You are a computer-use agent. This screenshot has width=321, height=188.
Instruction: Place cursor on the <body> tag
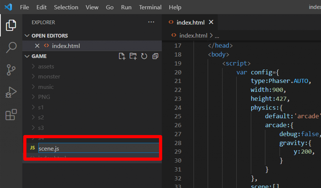[218, 55]
